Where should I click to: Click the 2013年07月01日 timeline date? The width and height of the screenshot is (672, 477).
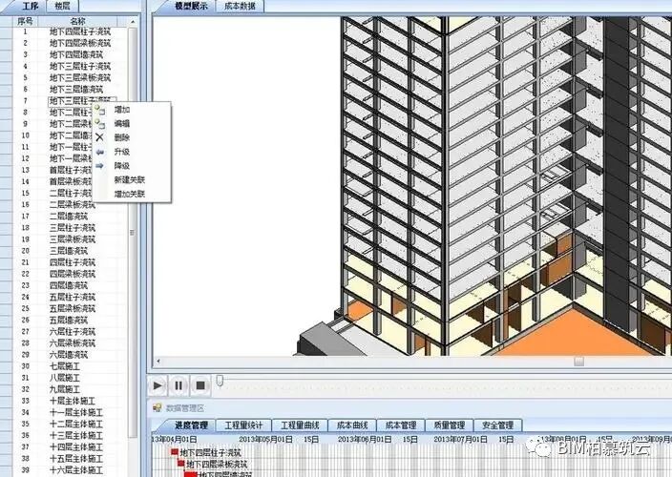[x=460, y=440]
